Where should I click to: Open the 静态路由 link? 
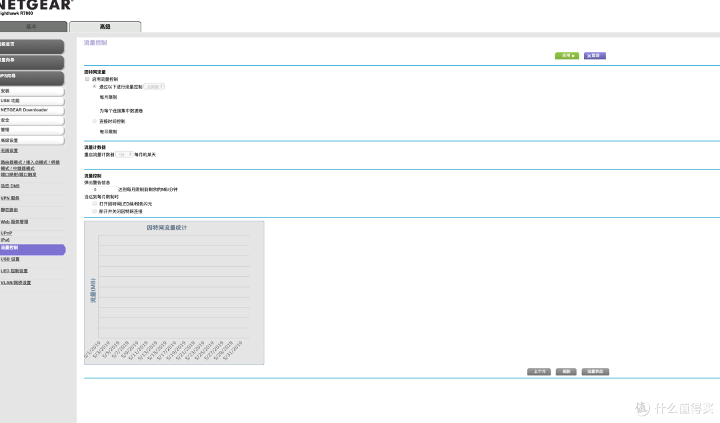click(x=9, y=210)
